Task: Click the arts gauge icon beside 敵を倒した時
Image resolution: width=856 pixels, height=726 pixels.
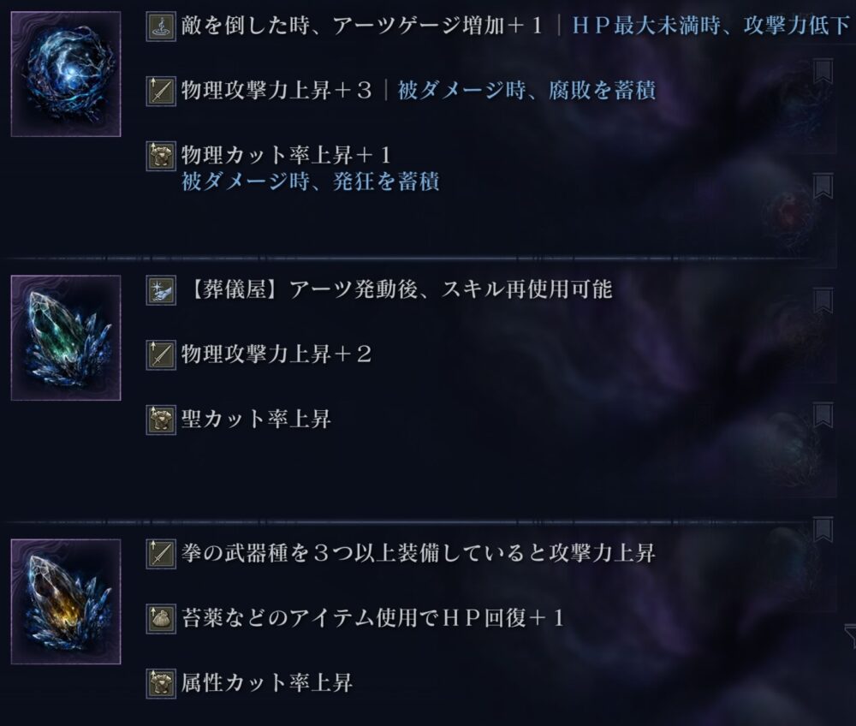Action: click(x=161, y=27)
